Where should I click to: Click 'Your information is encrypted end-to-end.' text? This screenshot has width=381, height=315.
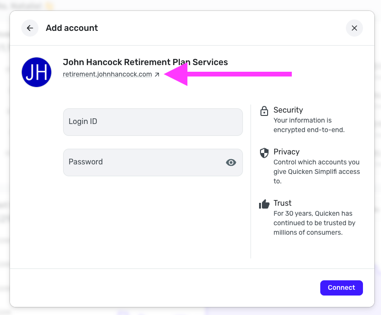point(309,125)
